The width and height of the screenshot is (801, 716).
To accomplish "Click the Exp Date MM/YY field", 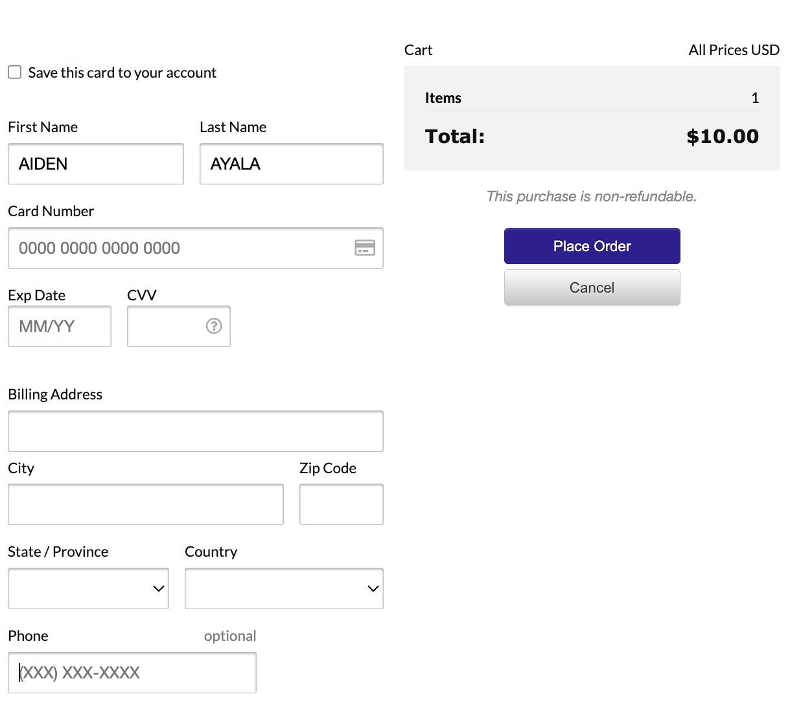I will pyautogui.click(x=60, y=326).
